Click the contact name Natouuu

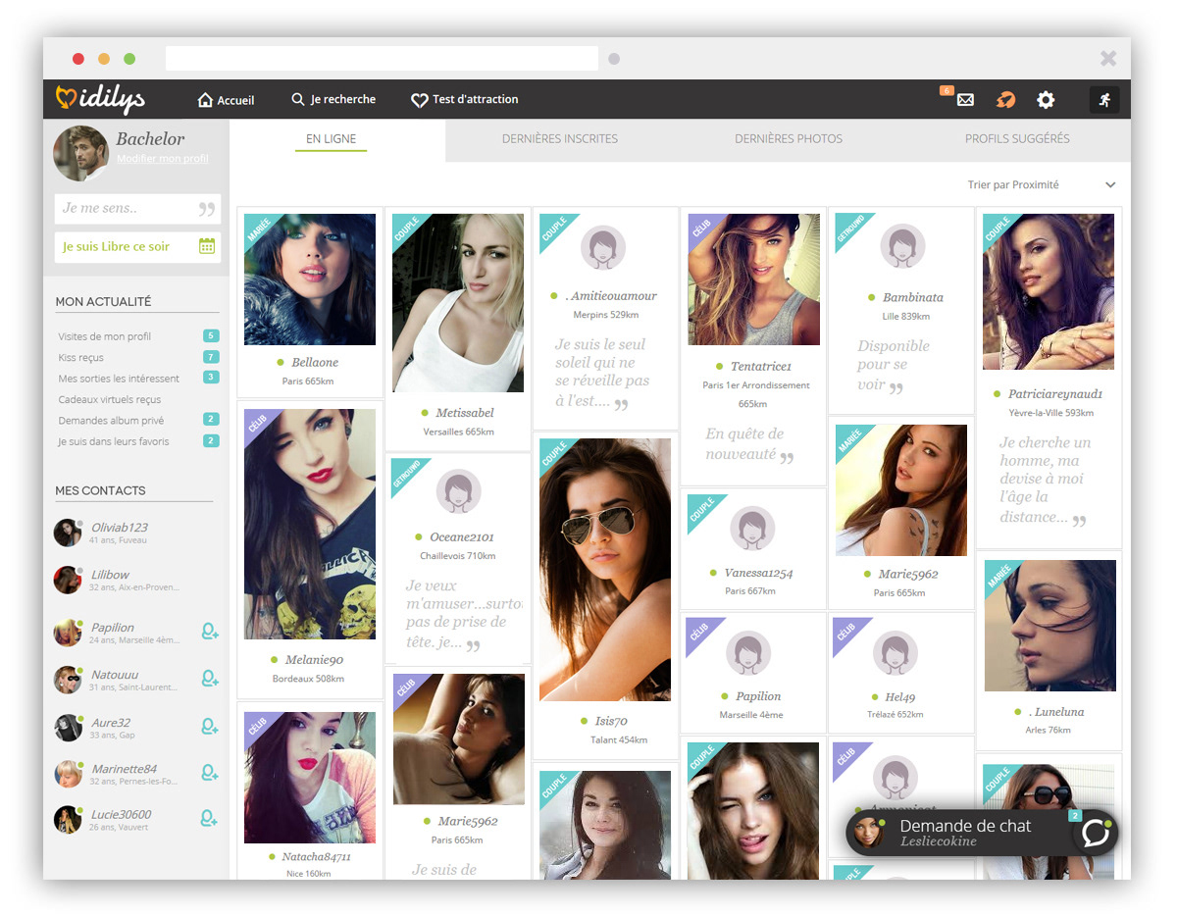[x=115, y=675]
